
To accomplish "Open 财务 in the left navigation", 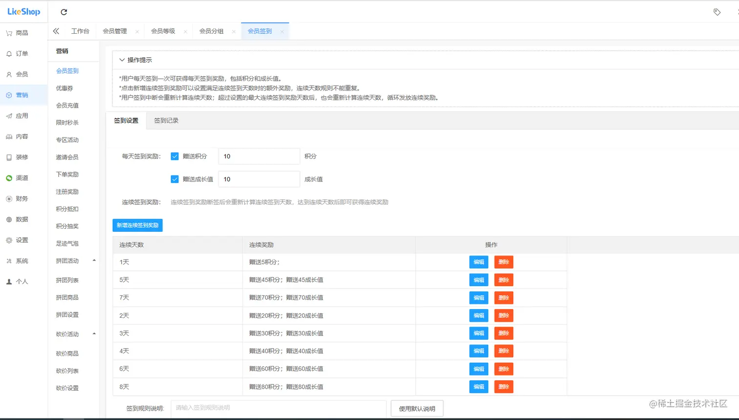I will tap(22, 199).
